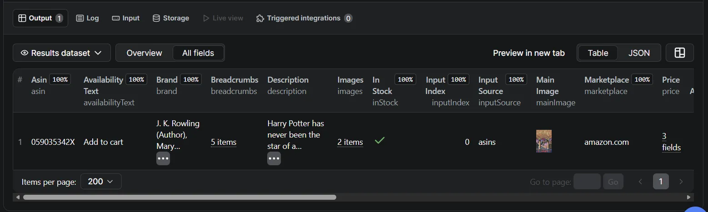Go to the Storage tab
708x212 pixels.
[x=170, y=18]
